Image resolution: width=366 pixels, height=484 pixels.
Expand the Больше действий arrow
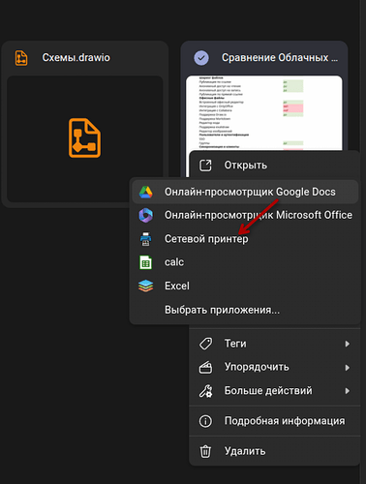tap(348, 391)
